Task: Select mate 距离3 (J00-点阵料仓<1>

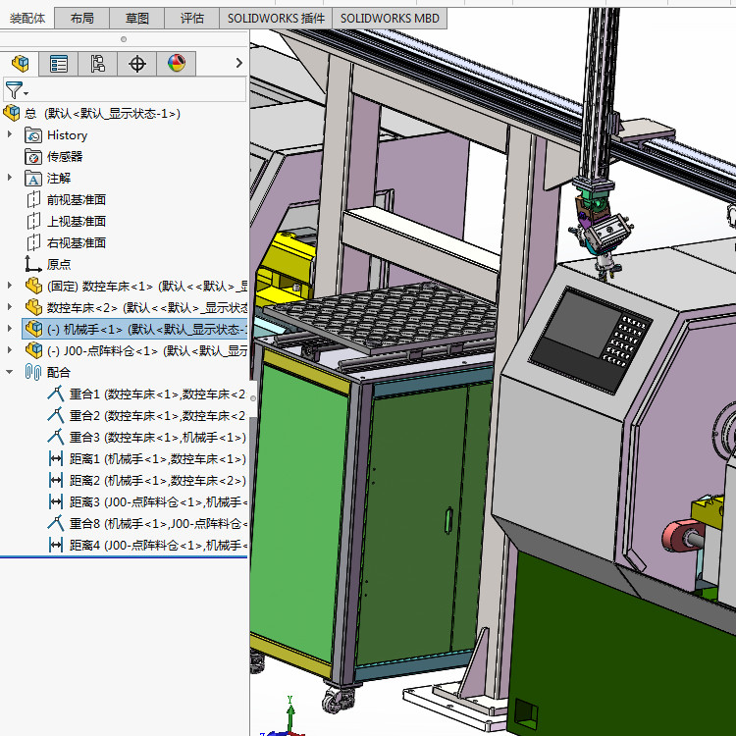Action: [x=158, y=502]
